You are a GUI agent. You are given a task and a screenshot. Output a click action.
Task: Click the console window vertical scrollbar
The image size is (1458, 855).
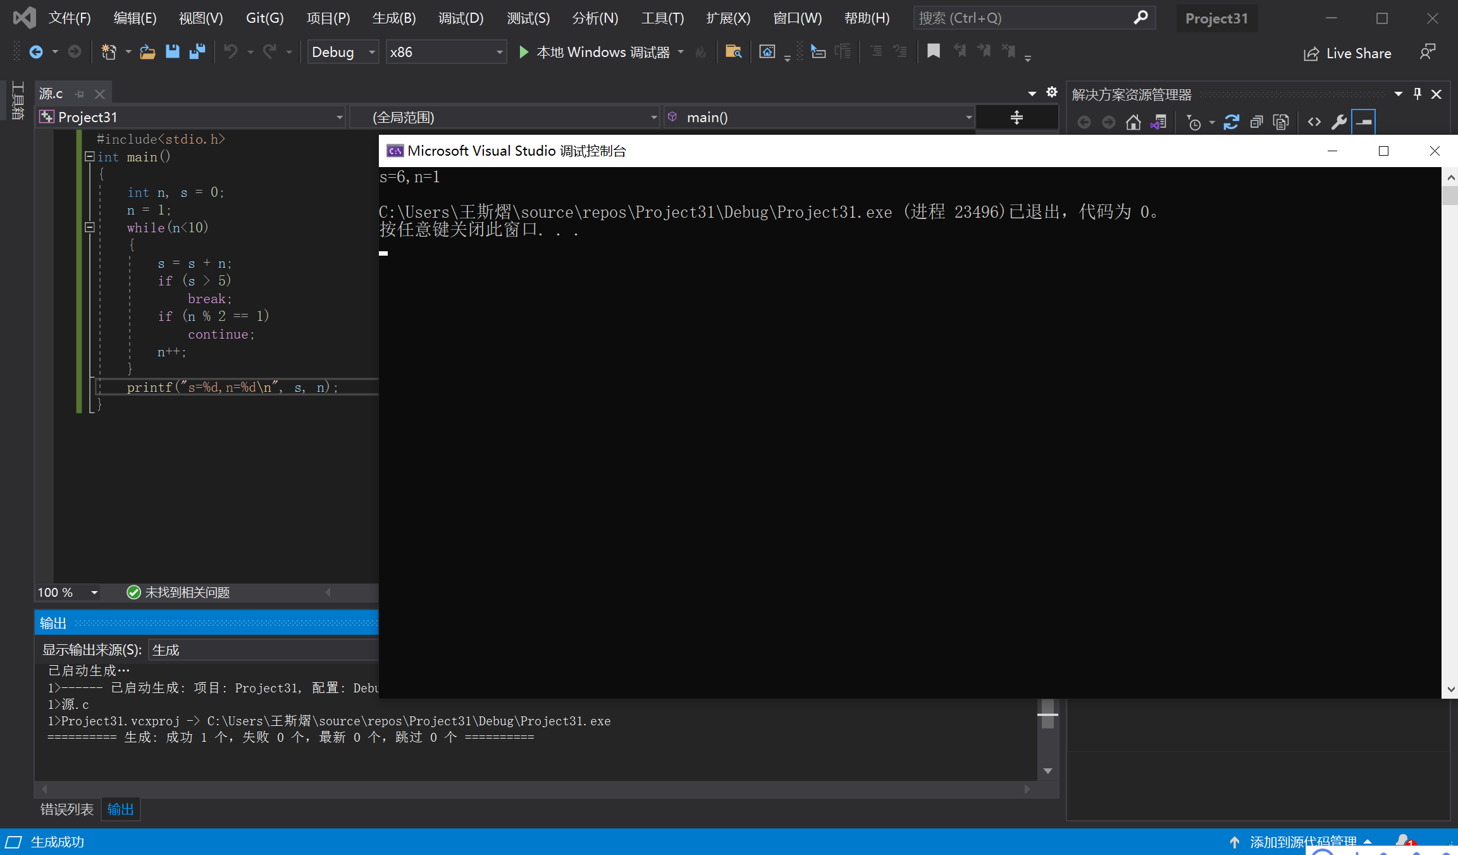[1450, 433]
